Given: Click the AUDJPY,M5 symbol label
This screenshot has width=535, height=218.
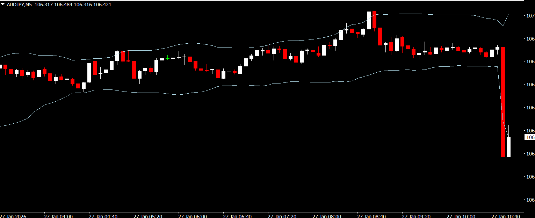Looking at the screenshot, I should tap(20, 4).
